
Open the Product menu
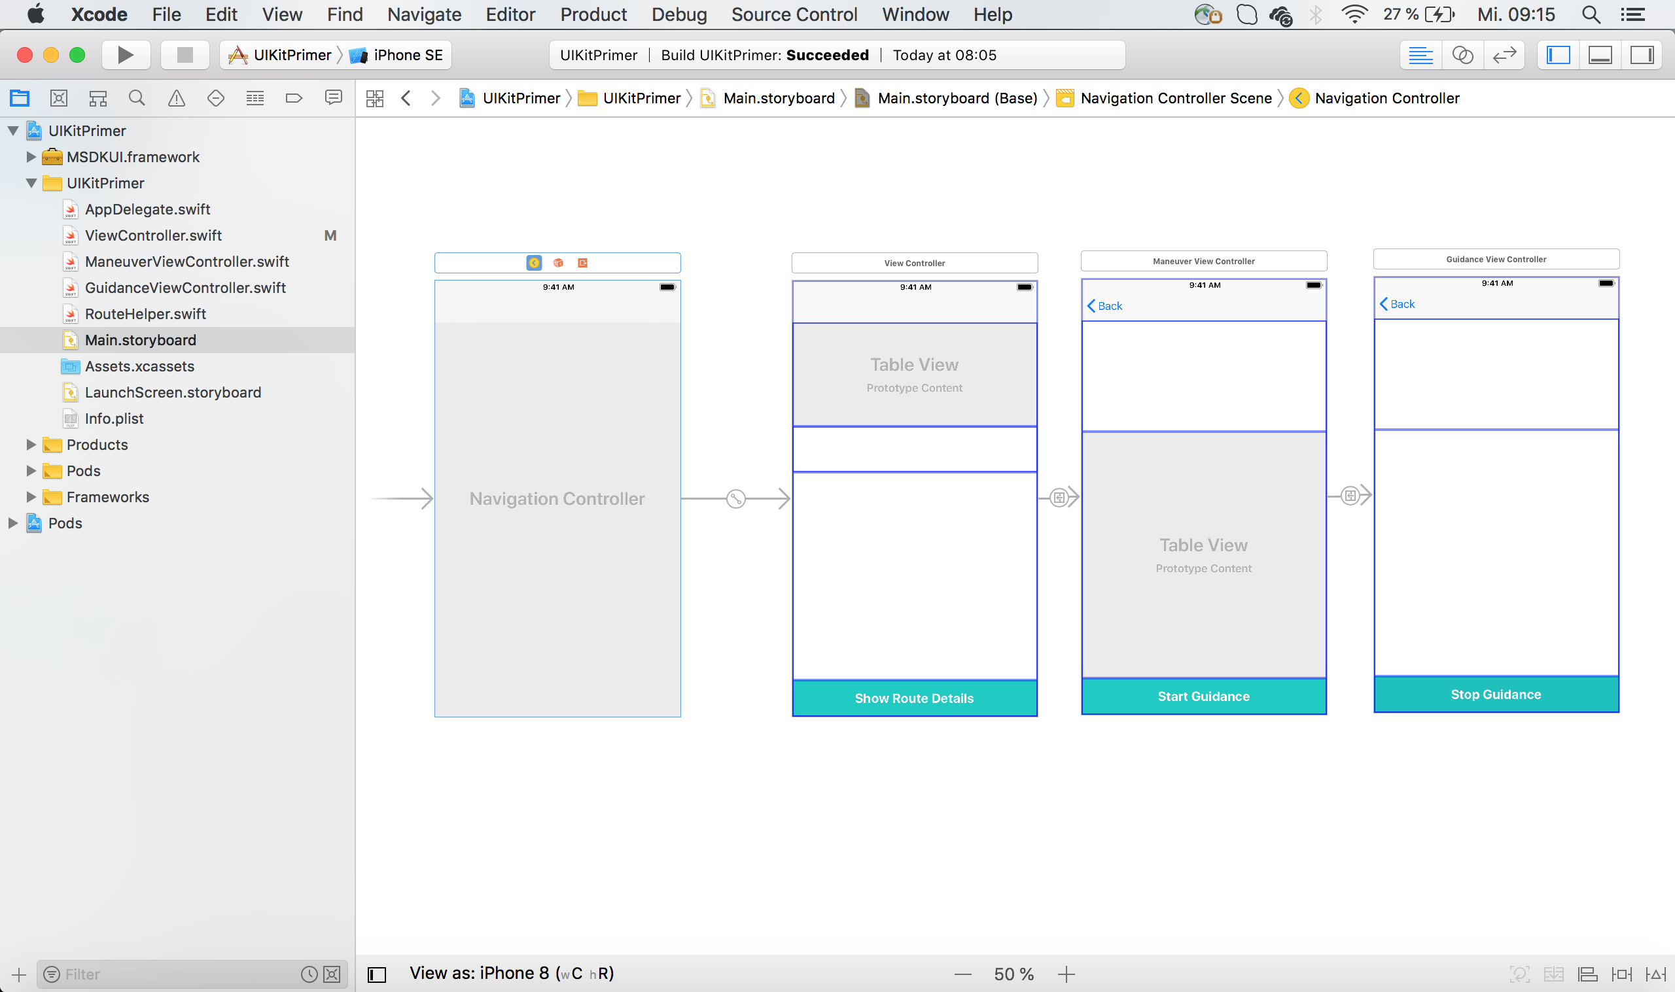[593, 14]
